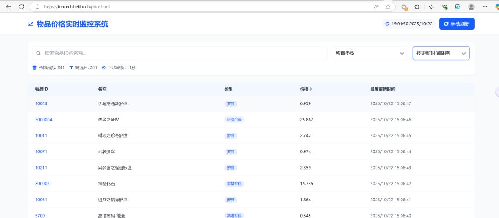
Task: Click the price 15.735
Action: click(307, 184)
